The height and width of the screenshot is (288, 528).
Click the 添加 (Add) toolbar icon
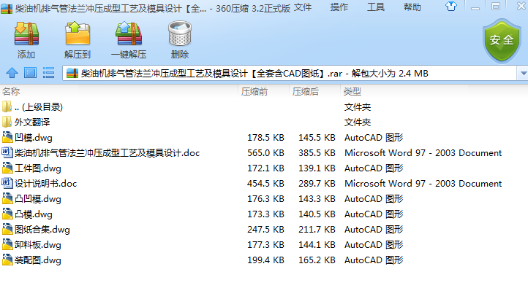[x=26, y=34]
